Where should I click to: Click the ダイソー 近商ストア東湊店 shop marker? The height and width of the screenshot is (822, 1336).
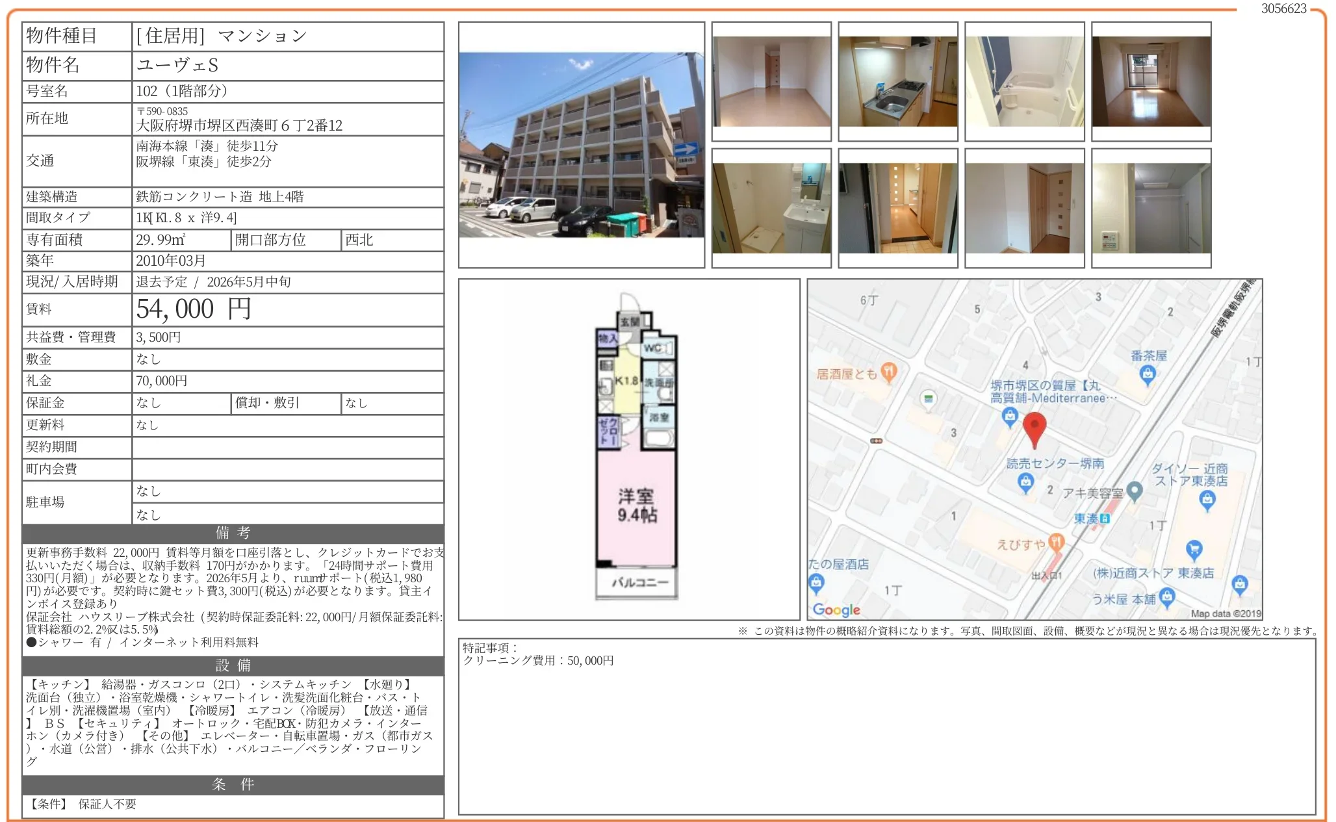1207,500
